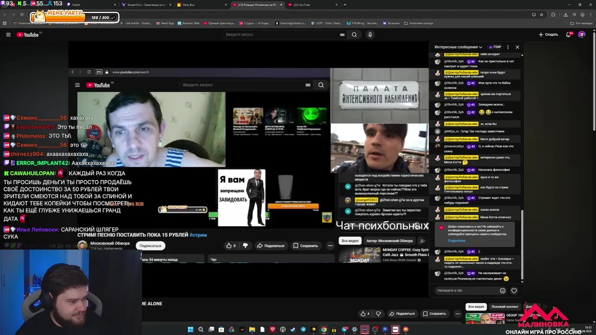596x335 pixels.
Task: Click the YouTube search input field
Action: (280, 34)
